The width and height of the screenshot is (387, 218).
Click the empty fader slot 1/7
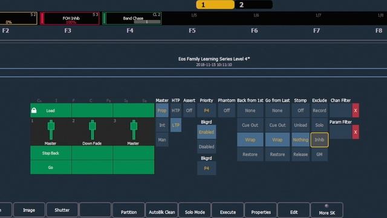point(319,18)
